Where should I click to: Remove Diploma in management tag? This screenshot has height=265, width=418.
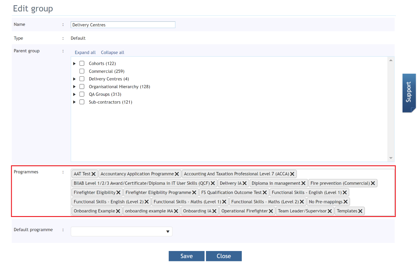[x=303, y=183]
